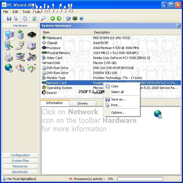The width and height of the screenshot is (183, 183).
Task: Click the Per Pixel AlphaBlend status text
Action: tap(22, 179)
